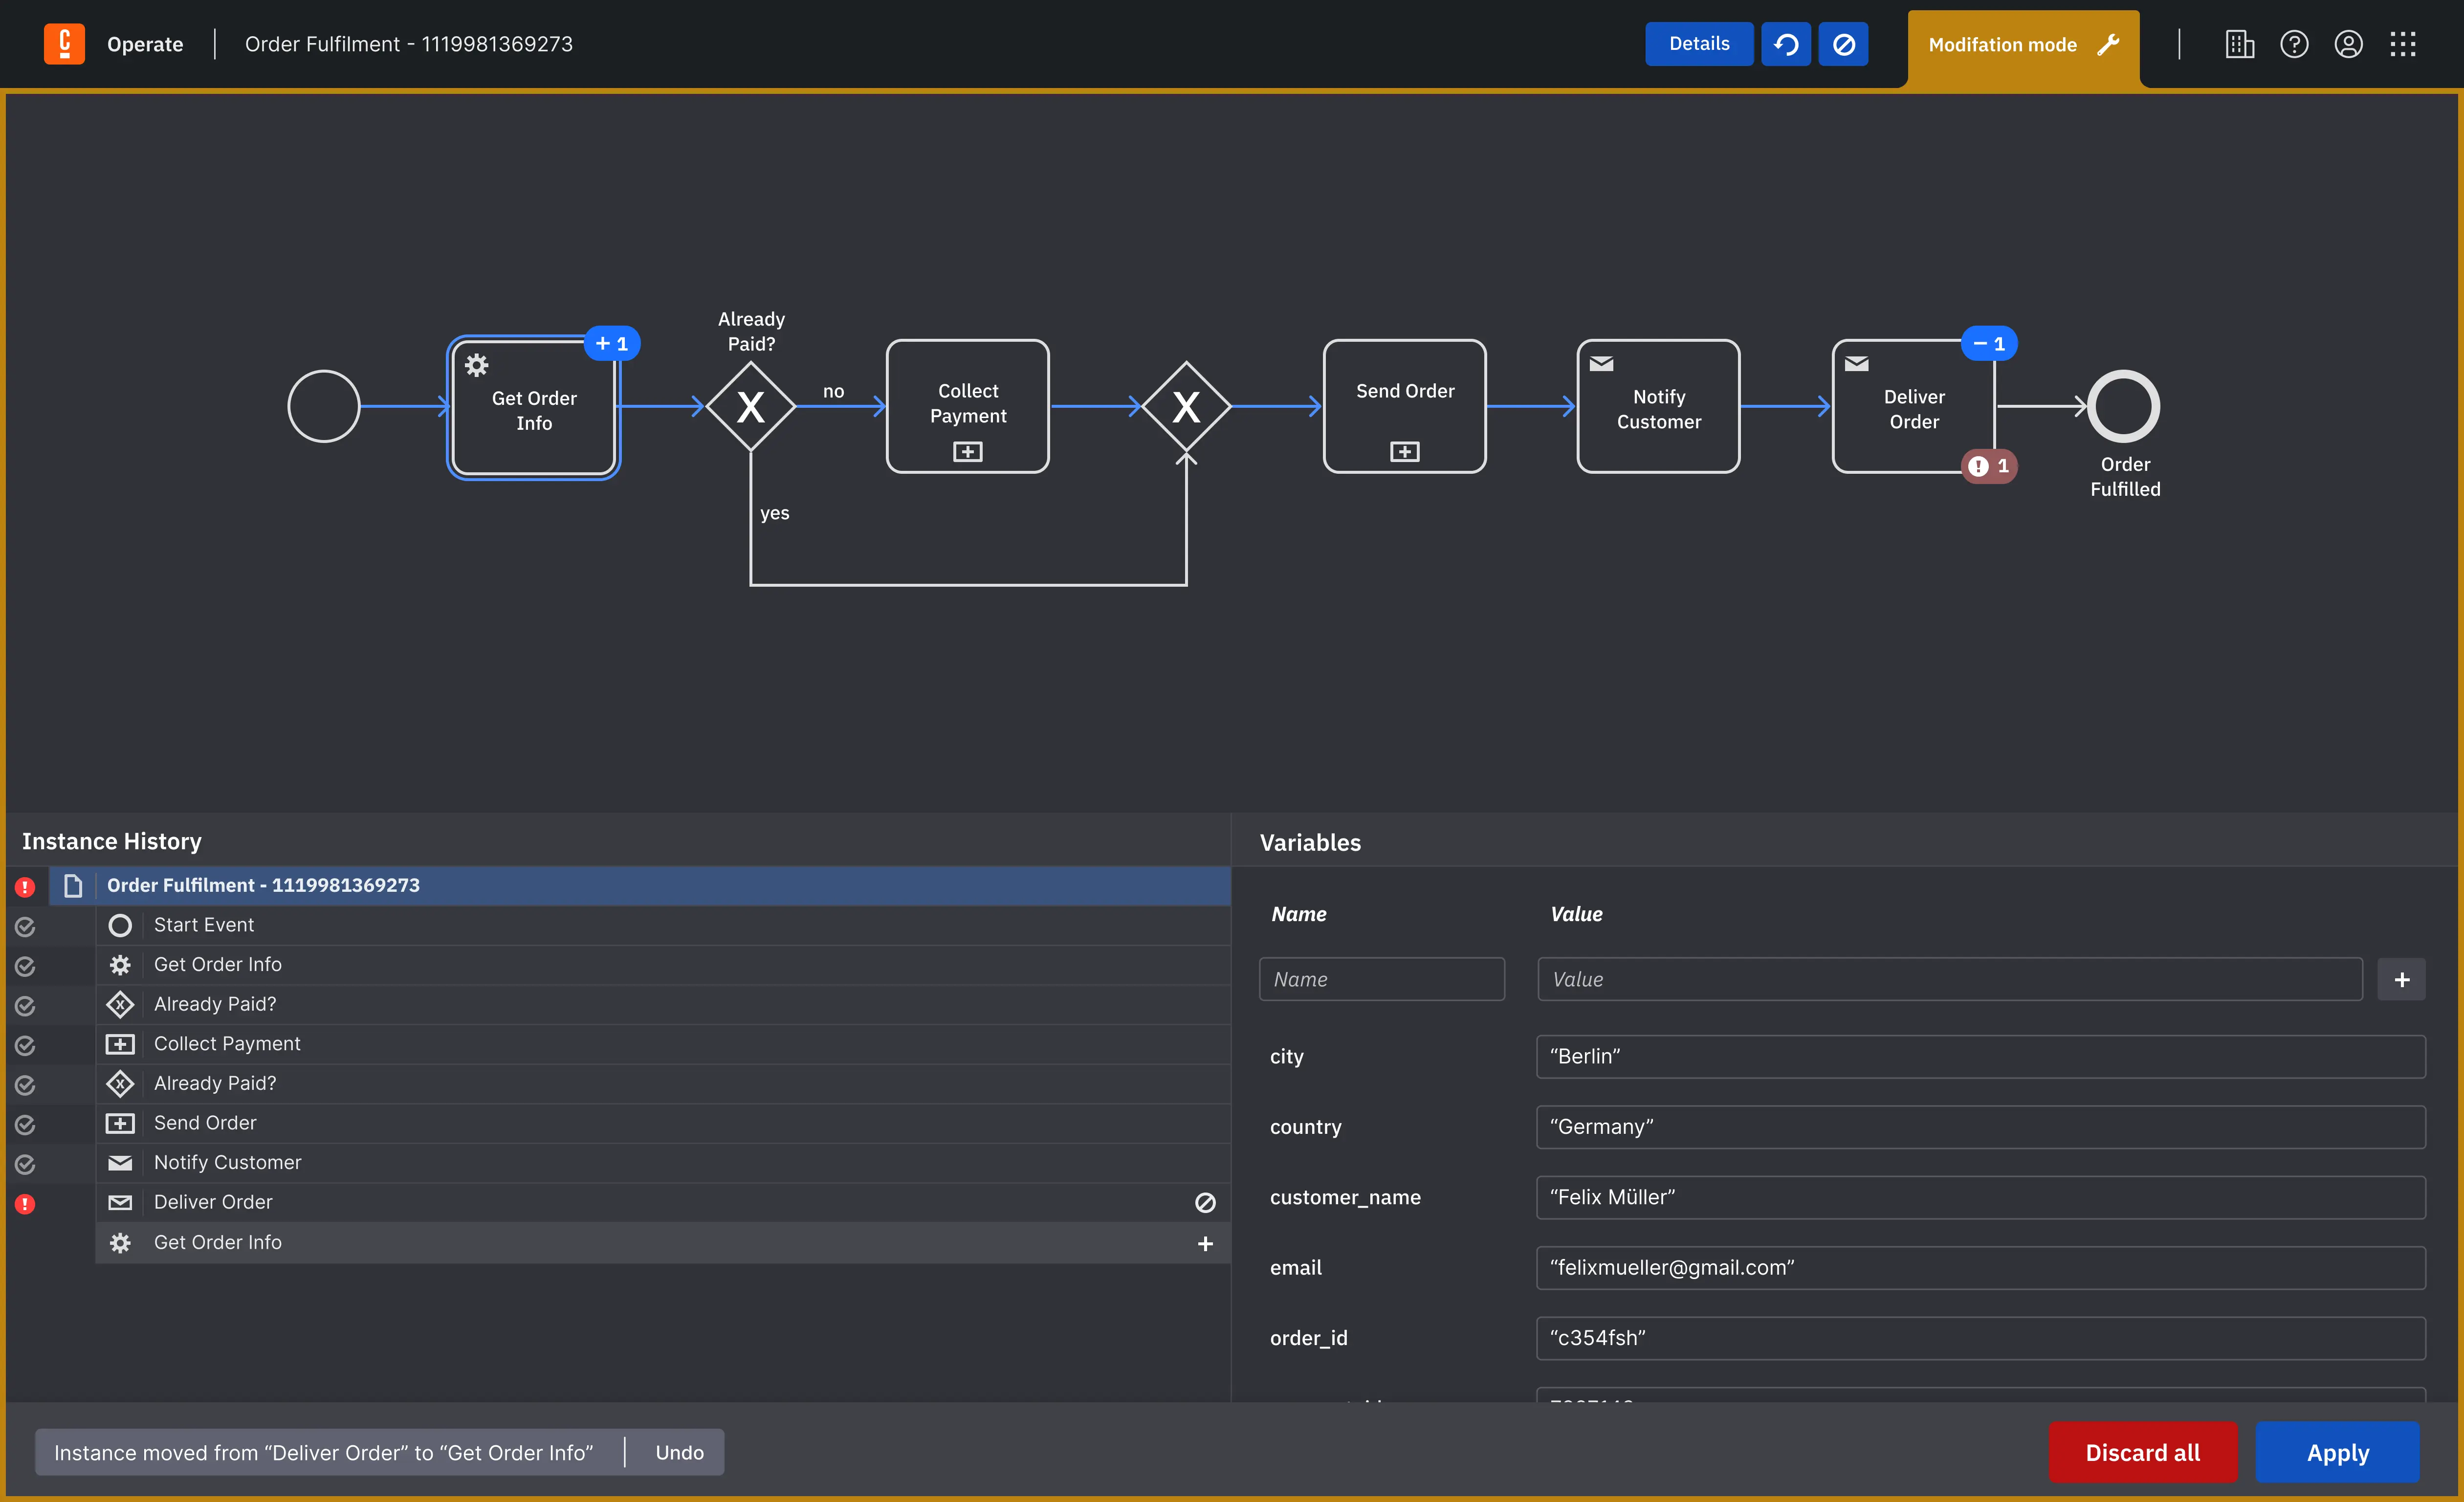2464x1502 pixels.
Task: Select the Order Fulfilment - 1119981369273 history row
Action: point(640,885)
